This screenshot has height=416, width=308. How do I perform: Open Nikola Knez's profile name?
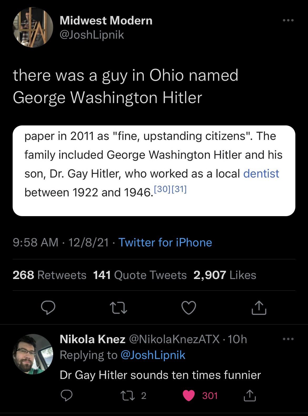[x=92, y=339]
